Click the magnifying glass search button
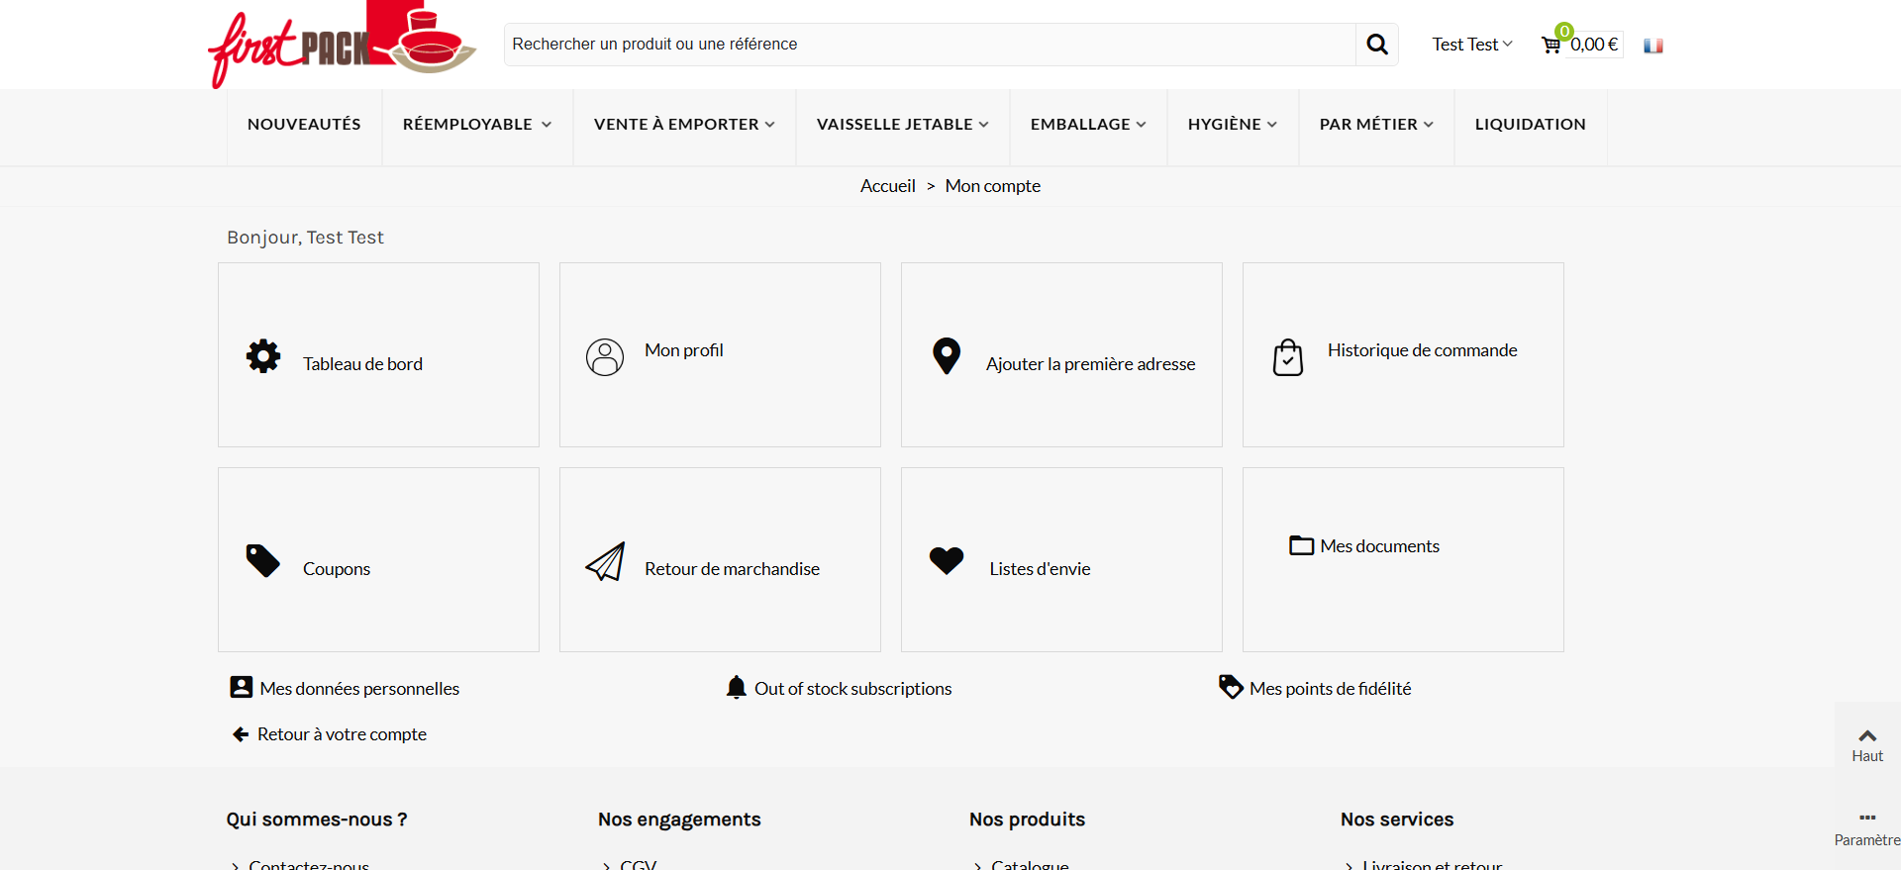This screenshot has height=870, width=1901. tap(1376, 45)
